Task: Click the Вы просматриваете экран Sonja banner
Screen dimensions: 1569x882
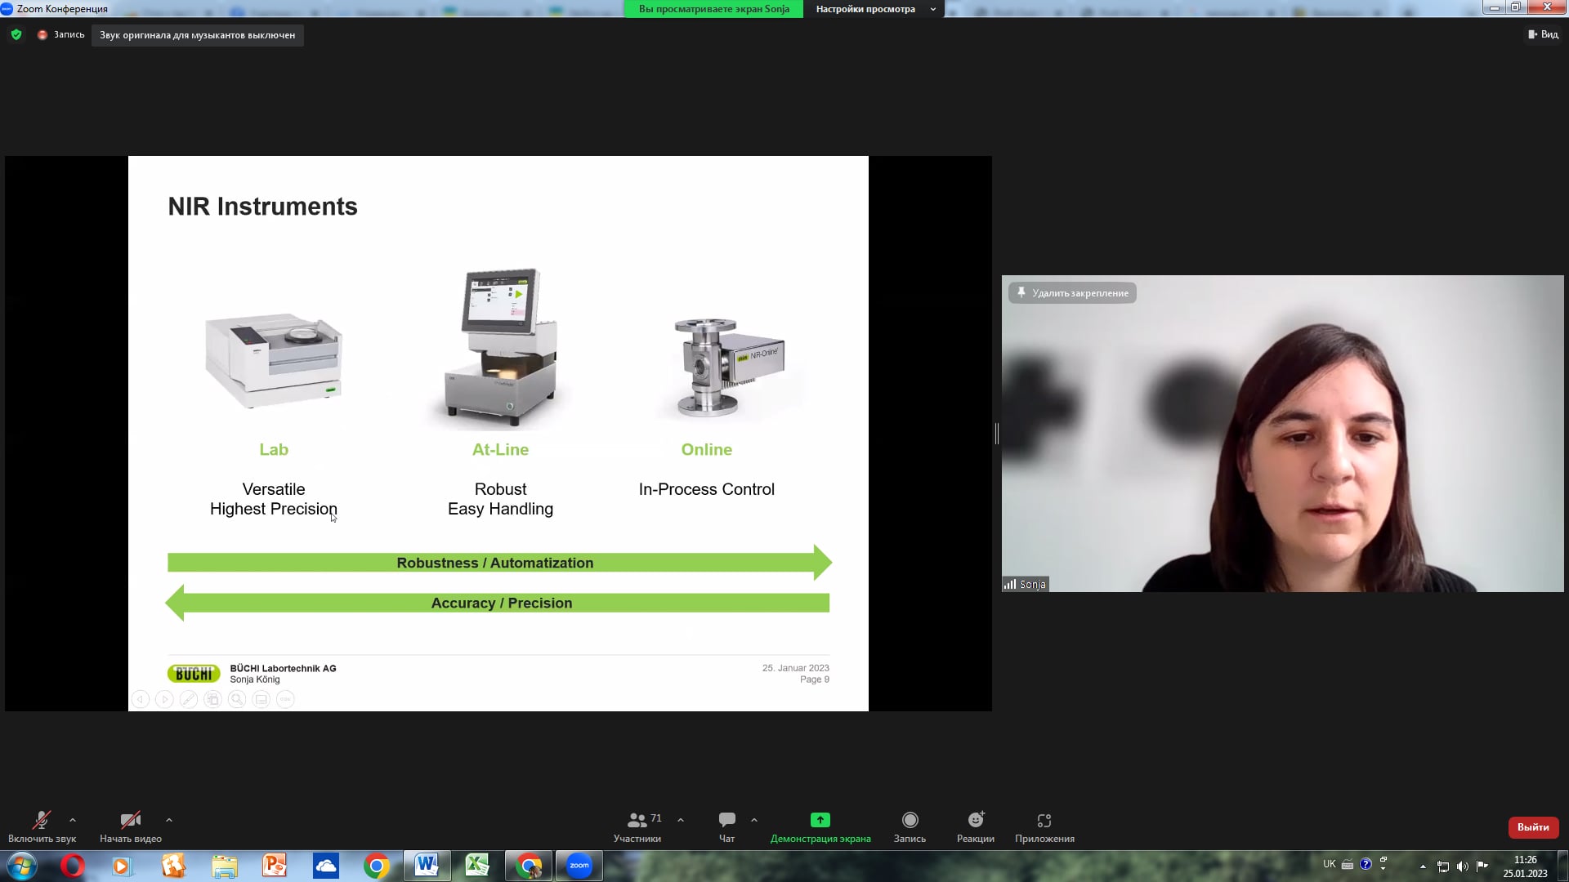Action: click(x=713, y=9)
